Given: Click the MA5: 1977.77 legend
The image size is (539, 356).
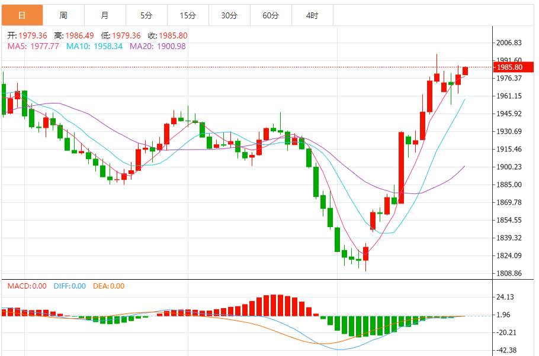Looking at the screenshot, I should 33,46.
